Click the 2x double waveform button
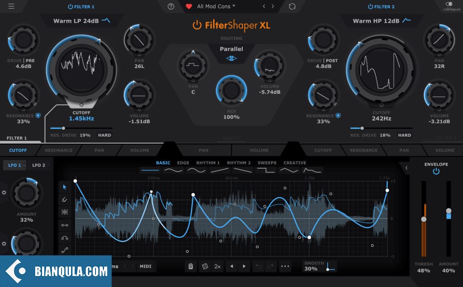 (x=217, y=266)
